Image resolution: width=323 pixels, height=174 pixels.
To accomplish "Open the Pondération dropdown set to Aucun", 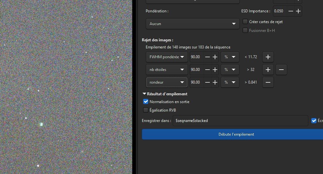I will 193,24.
